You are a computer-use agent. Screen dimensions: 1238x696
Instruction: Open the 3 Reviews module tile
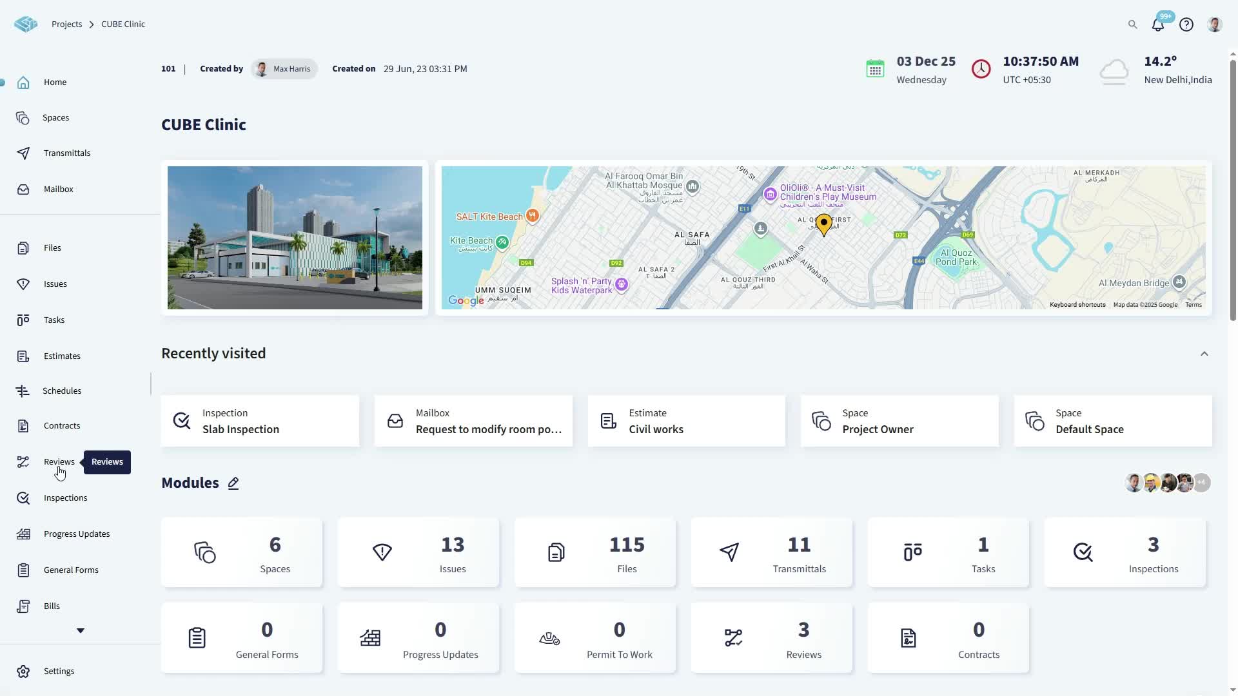coord(772,639)
